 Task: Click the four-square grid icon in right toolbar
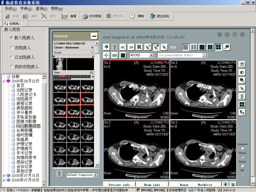242,105
